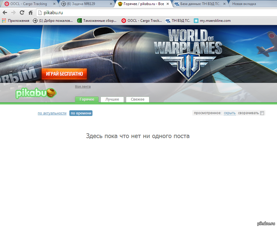Sort posts по актуальности
The width and height of the screenshot is (277, 228).
pyautogui.click(x=52, y=113)
